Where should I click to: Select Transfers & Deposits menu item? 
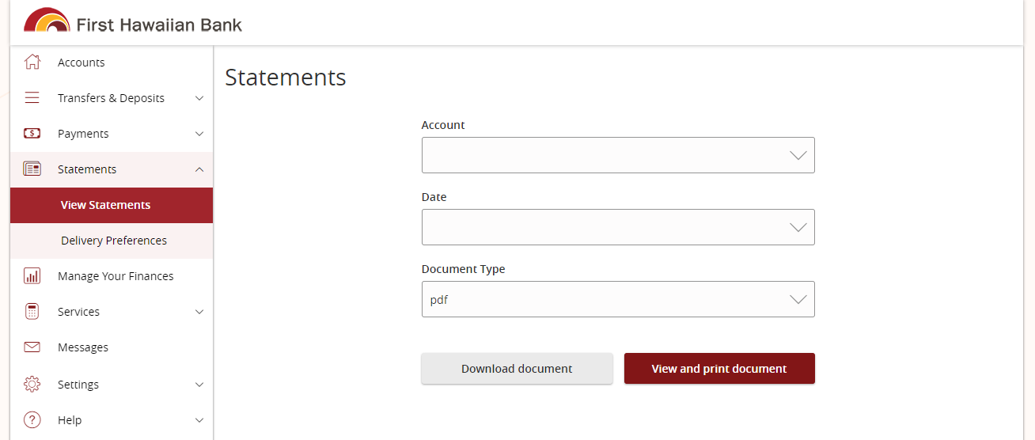point(111,98)
